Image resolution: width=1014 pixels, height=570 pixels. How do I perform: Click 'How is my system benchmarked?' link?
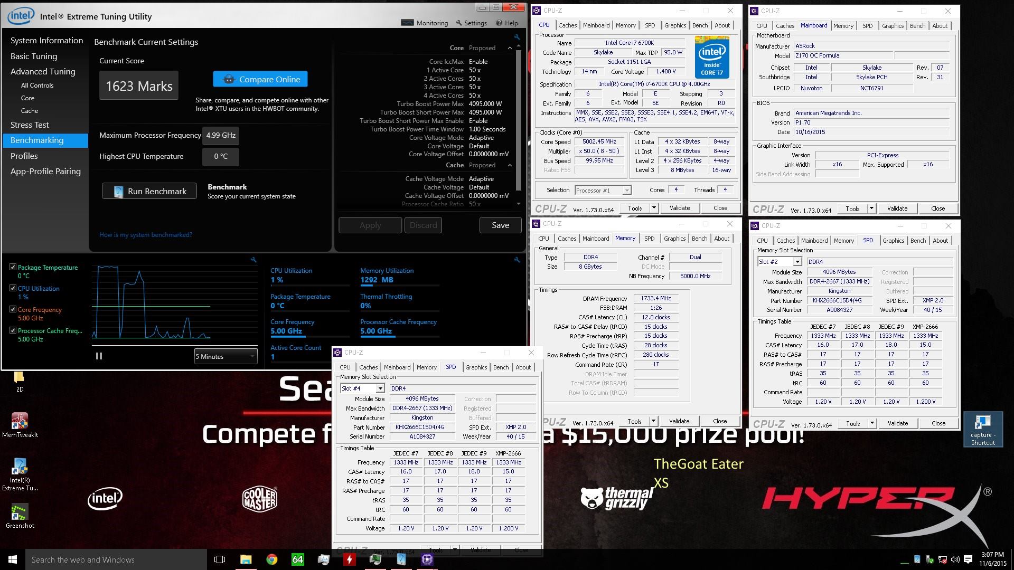[146, 235]
